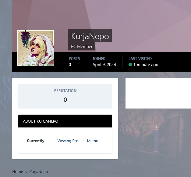Click the REPUTATION heading
This screenshot has height=177, width=191.
[x=65, y=91]
